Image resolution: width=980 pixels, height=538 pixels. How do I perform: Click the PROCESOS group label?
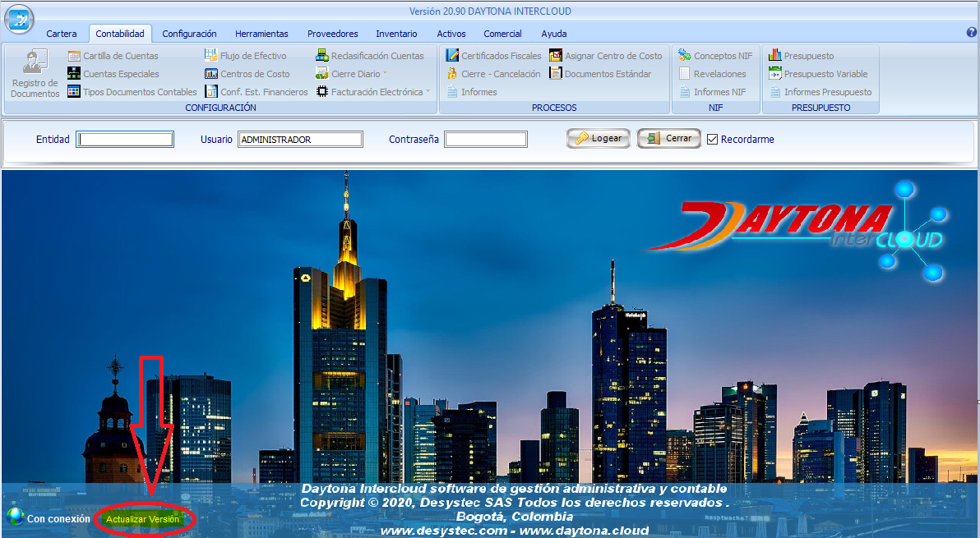554,108
